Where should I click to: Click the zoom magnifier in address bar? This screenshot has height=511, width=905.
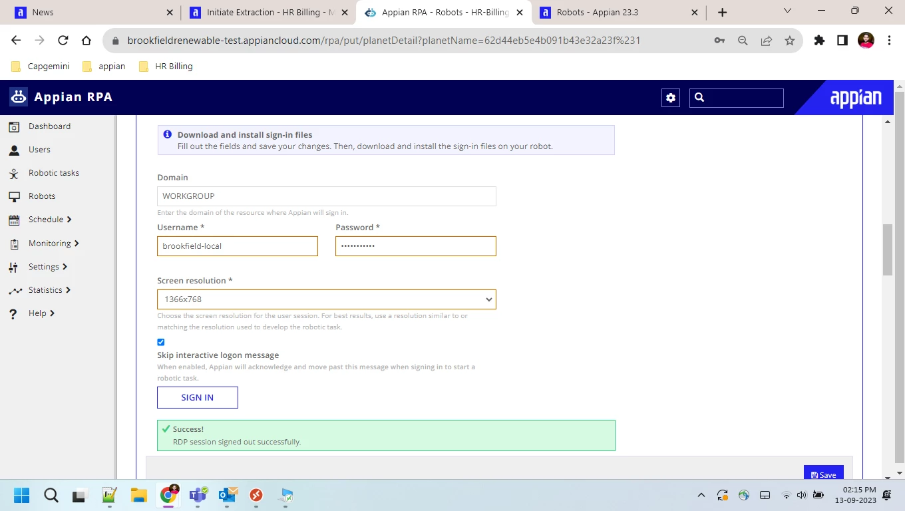pos(743,41)
